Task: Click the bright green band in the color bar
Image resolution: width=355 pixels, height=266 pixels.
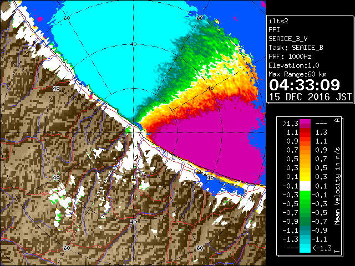Action: click(305, 195)
